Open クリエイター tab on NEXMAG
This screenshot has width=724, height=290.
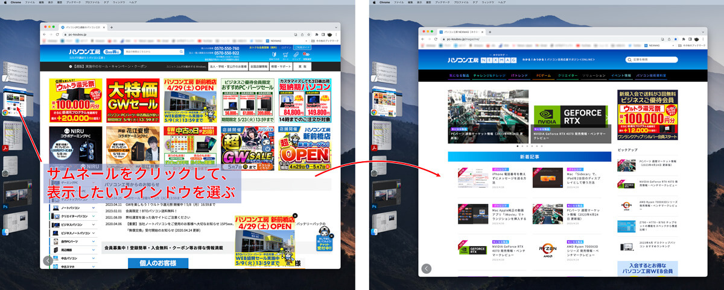(568, 76)
